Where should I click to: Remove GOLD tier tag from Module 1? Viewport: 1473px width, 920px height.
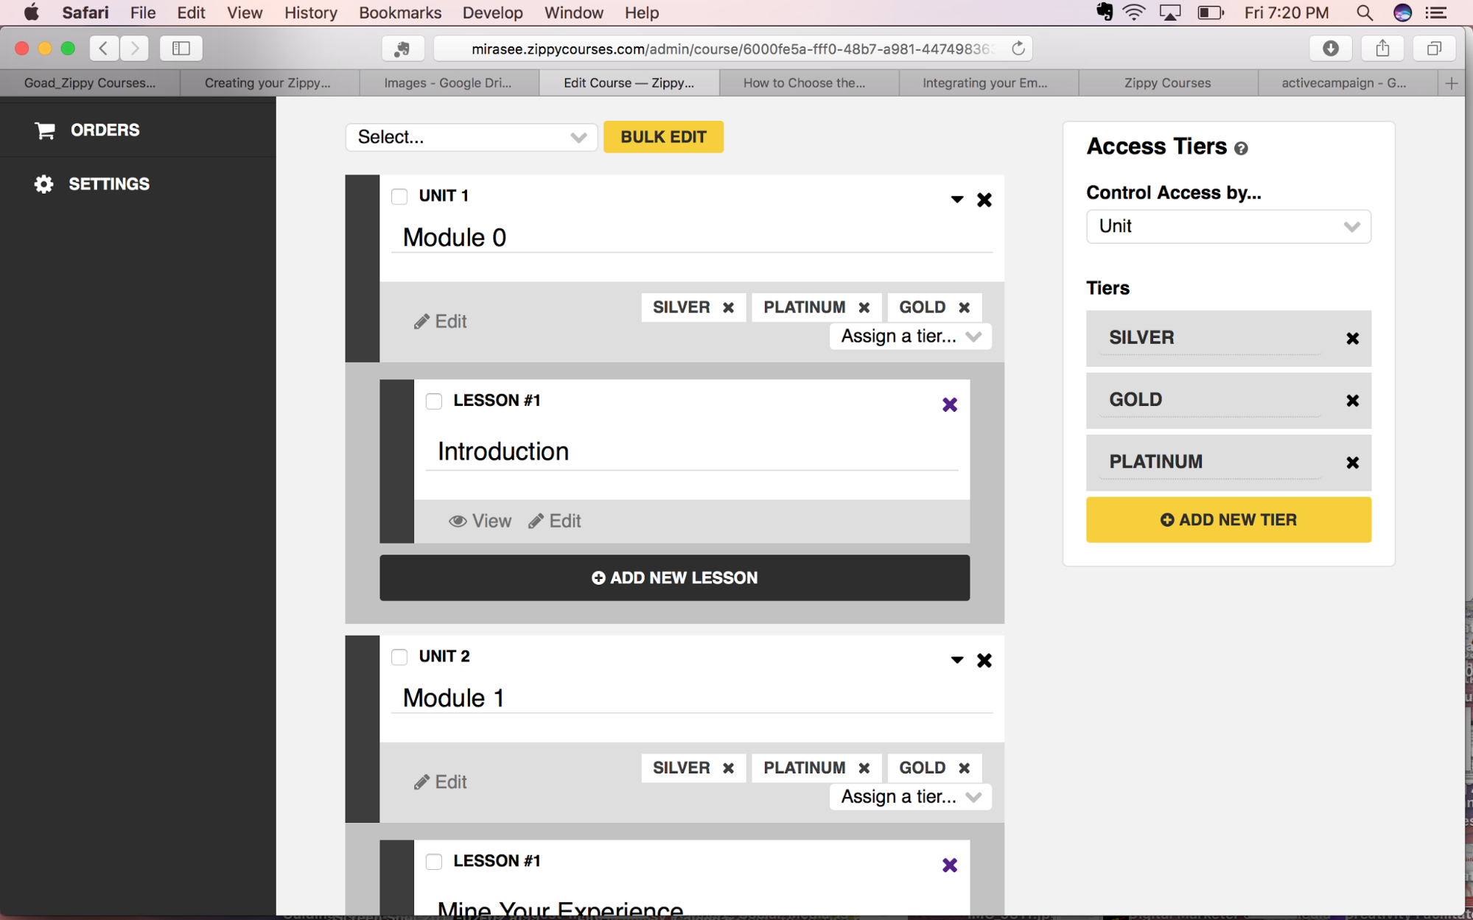pos(964,768)
